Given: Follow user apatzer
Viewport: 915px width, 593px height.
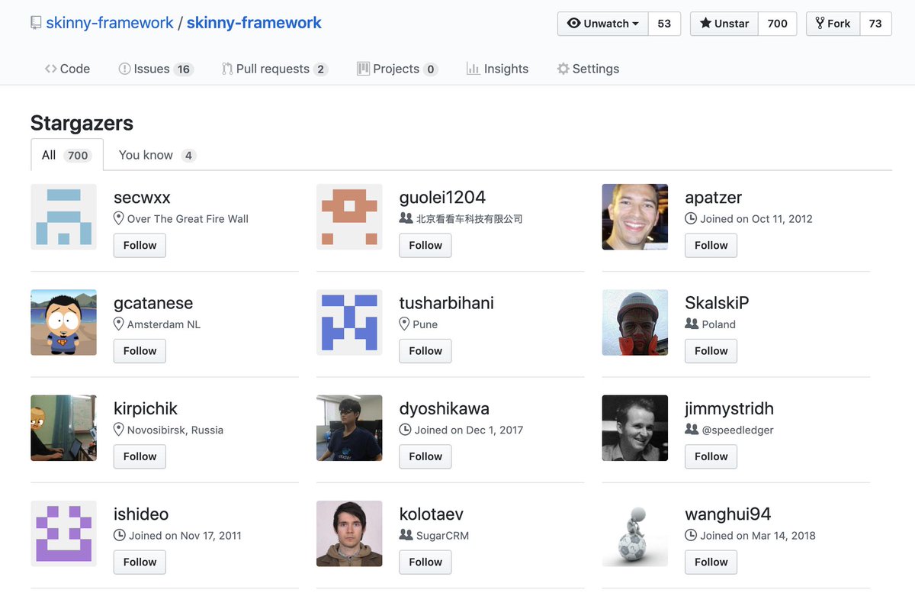Looking at the screenshot, I should tap(711, 245).
